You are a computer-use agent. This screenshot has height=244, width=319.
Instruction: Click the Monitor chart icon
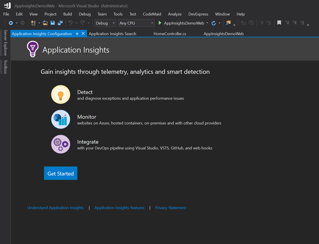(x=61, y=119)
